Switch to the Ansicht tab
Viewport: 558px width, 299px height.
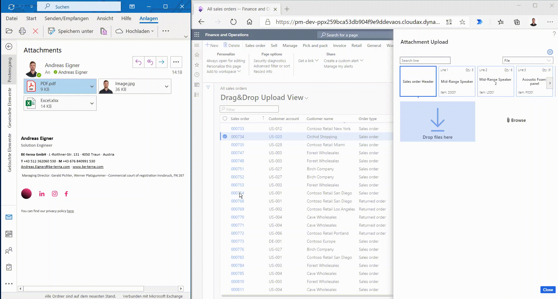105,18
